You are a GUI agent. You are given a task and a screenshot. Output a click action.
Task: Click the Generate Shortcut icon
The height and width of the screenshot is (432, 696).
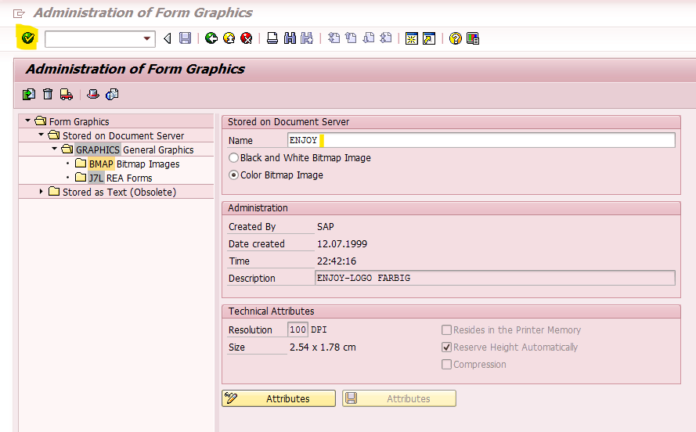tap(429, 38)
